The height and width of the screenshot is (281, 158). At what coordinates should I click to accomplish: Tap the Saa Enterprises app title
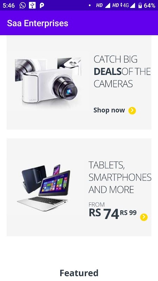click(x=38, y=23)
